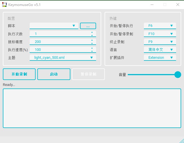Image resolution: width=184 pixels, height=143 pixels.
Task: Increase 鼠标精度 with the up arrow
Action: 92,40
